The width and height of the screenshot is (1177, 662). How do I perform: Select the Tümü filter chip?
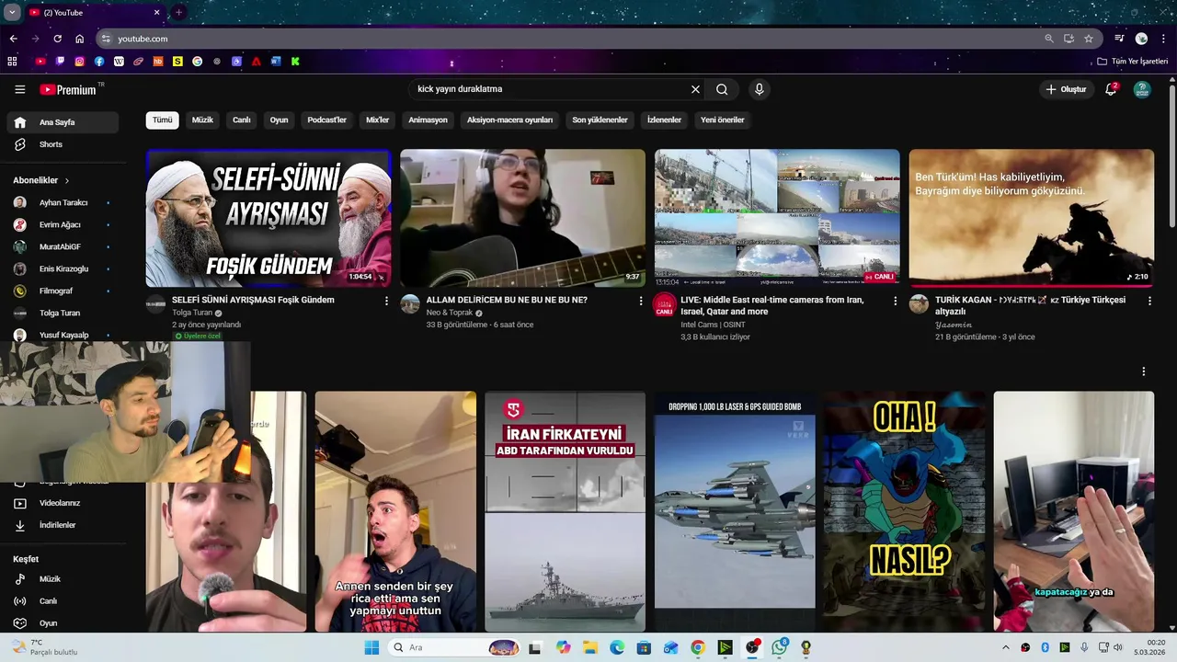click(x=162, y=120)
